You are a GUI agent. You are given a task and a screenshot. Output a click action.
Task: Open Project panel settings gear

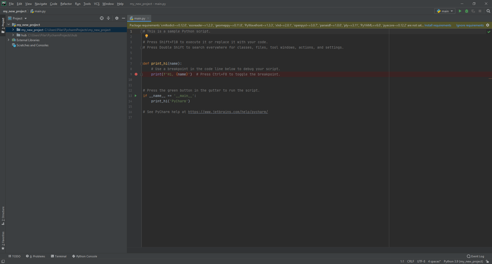click(117, 18)
